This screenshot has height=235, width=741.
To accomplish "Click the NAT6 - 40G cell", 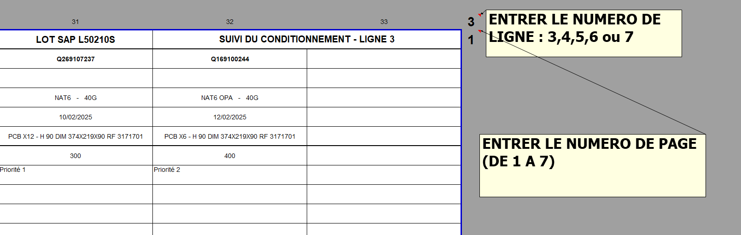I will click(76, 98).
